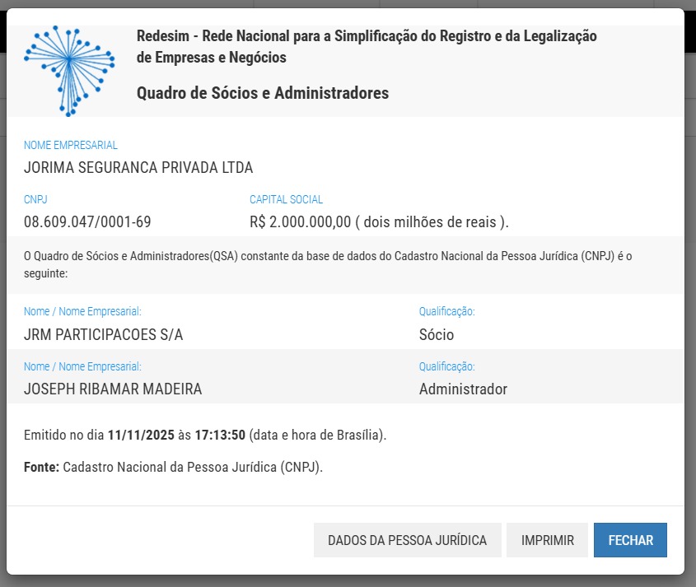Click the 'Sócio' qualification value
The width and height of the screenshot is (696, 587).
437,335
